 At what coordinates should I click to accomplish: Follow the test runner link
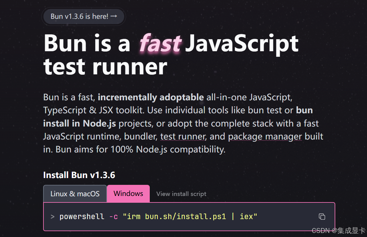[x=183, y=136]
